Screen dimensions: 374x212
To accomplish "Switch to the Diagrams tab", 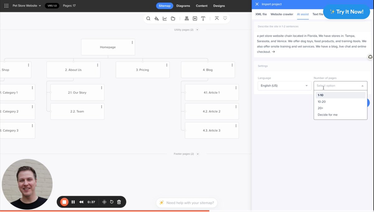I will click(x=183, y=6).
